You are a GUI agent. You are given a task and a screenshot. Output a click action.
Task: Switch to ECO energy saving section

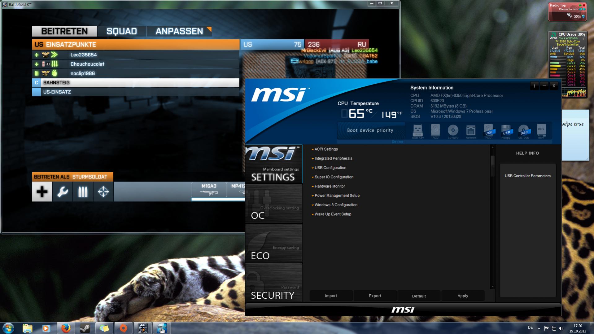tap(274, 243)
